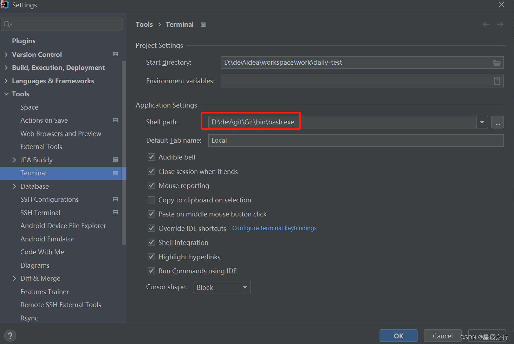The height and width of the screenshot is (344, 514).
Task: Open Rsync settings
Action: tap(29, 318)
